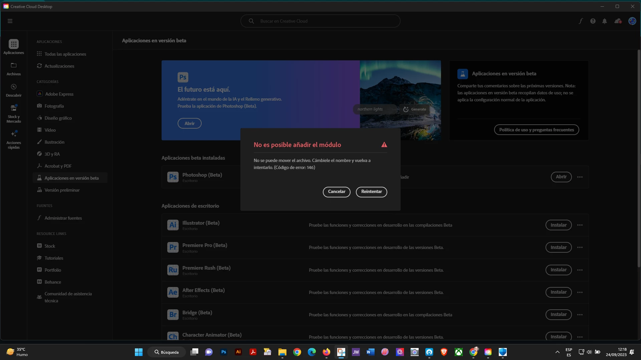
Task: Select the Fotografía category
Action: pyautogui.click(x=54, y=106)
